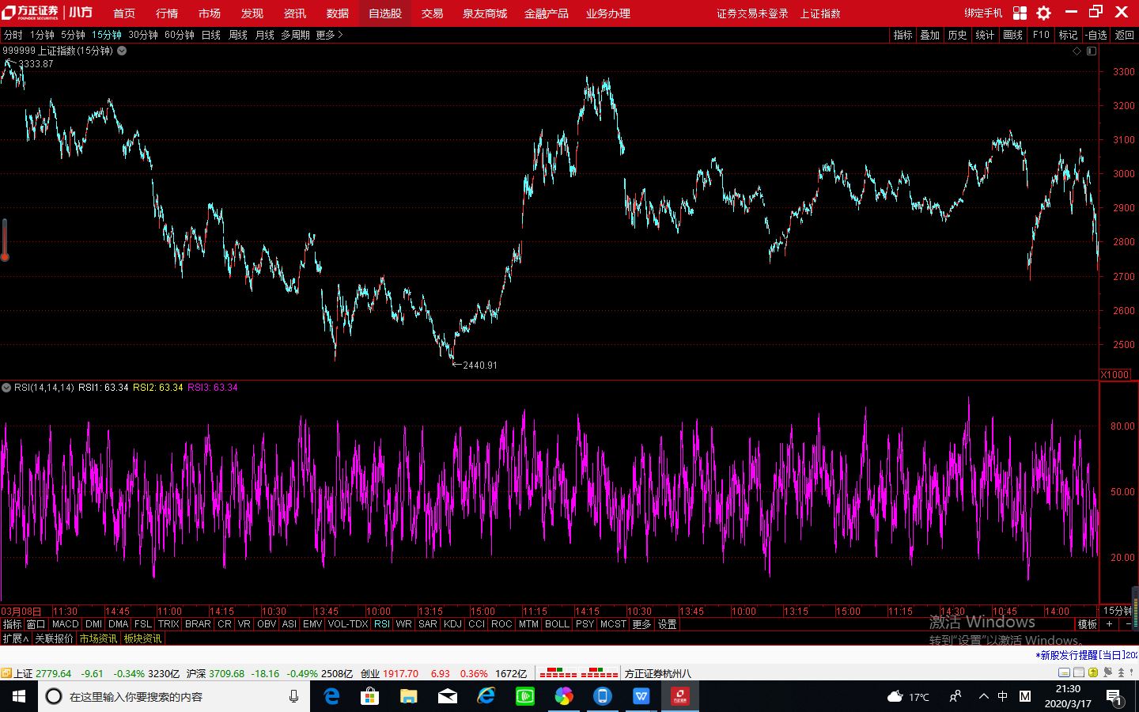This screenshot has width=1139, height=712.
Task: Click the double-up-arrow status icon
Action: (x=1121, y=673)
